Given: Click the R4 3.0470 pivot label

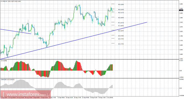Looking at the screenshot, I should pos(121,10).
